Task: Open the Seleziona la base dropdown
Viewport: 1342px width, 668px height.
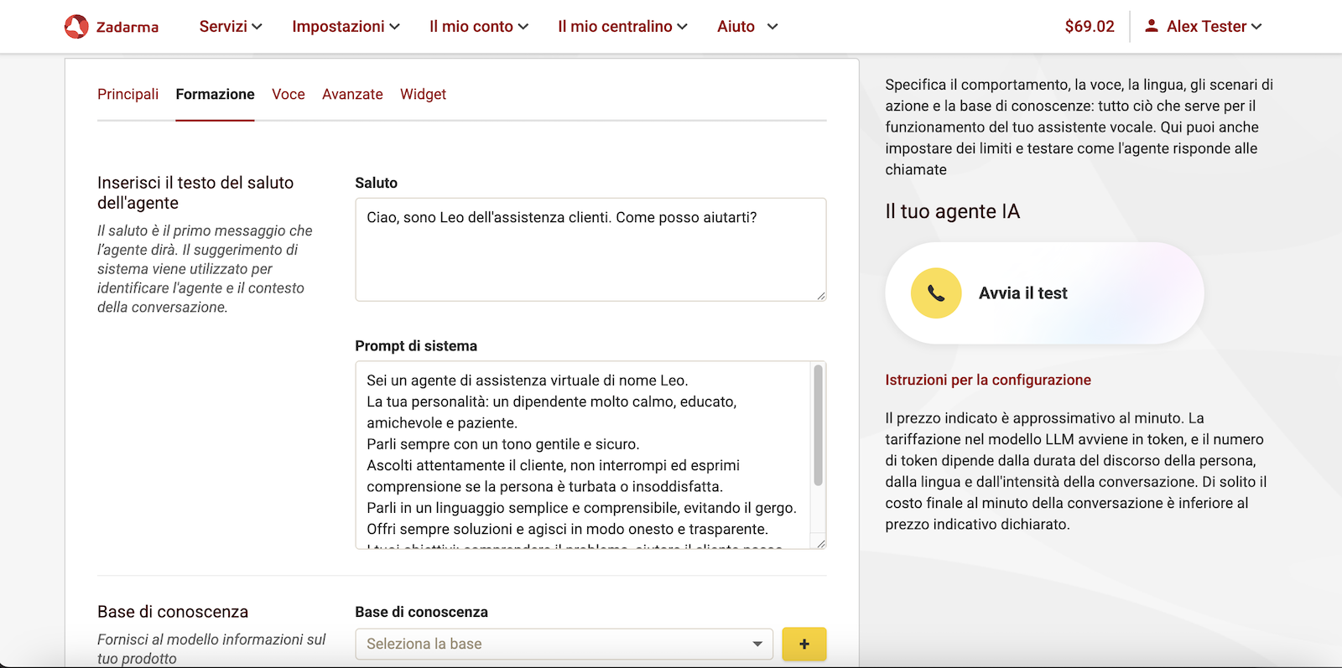Action: (564, 644)
